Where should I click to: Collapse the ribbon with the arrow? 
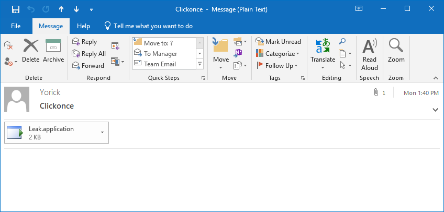(435, 78)
